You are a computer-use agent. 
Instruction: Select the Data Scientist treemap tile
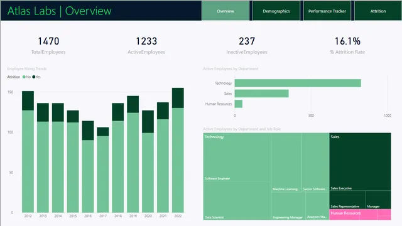[237, 200]
